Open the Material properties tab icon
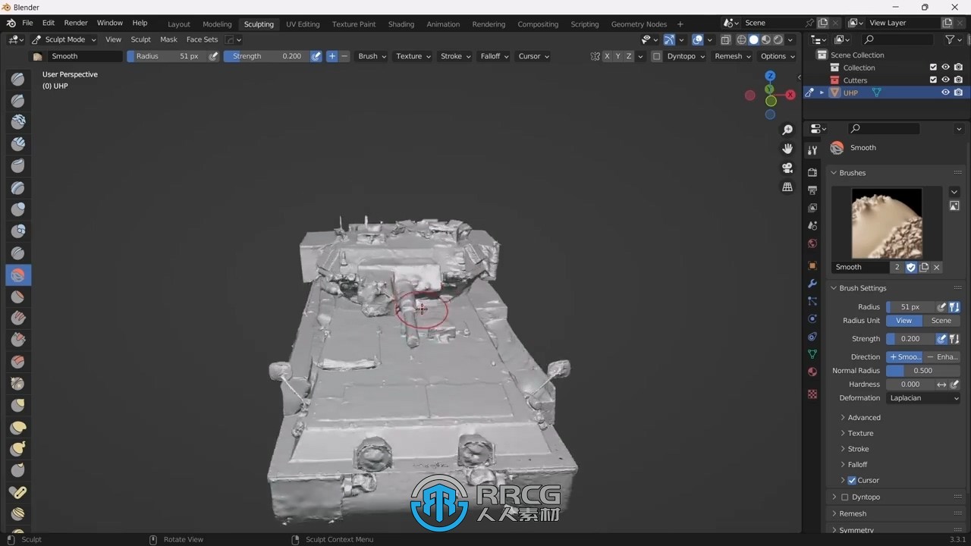Screen dimensions: 971x546 tap(812, 372)
